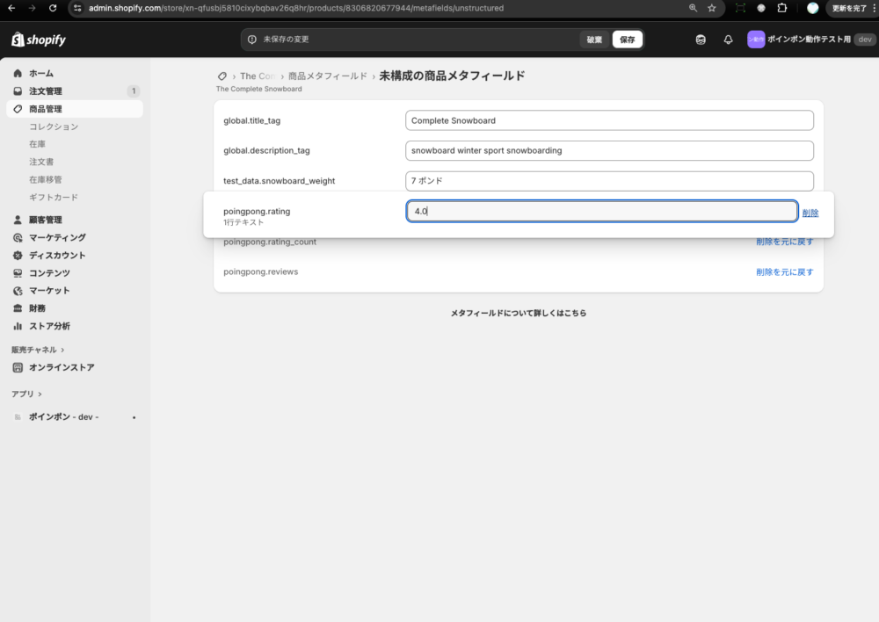Viewport: 879px width, 622px height.
Task: Click 削除 link for poingpong.rating
Action: (810, 213)
